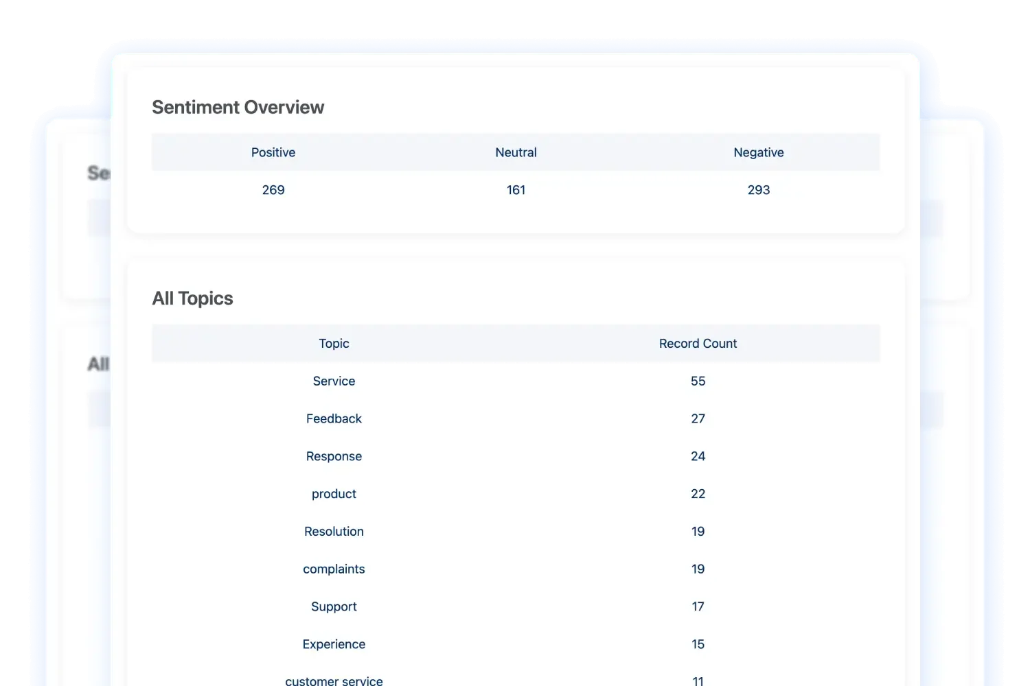The width and height of the screenshot is (1030, 686).
Task: Select the Experience topic
Action: tap(334, 644)
